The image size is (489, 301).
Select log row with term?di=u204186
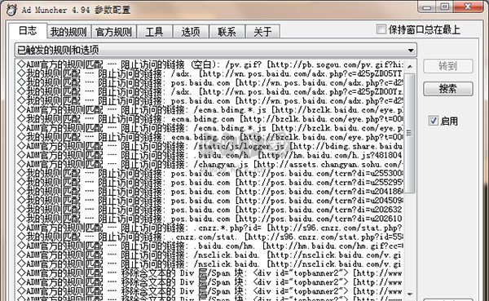(x=210, y=192)
